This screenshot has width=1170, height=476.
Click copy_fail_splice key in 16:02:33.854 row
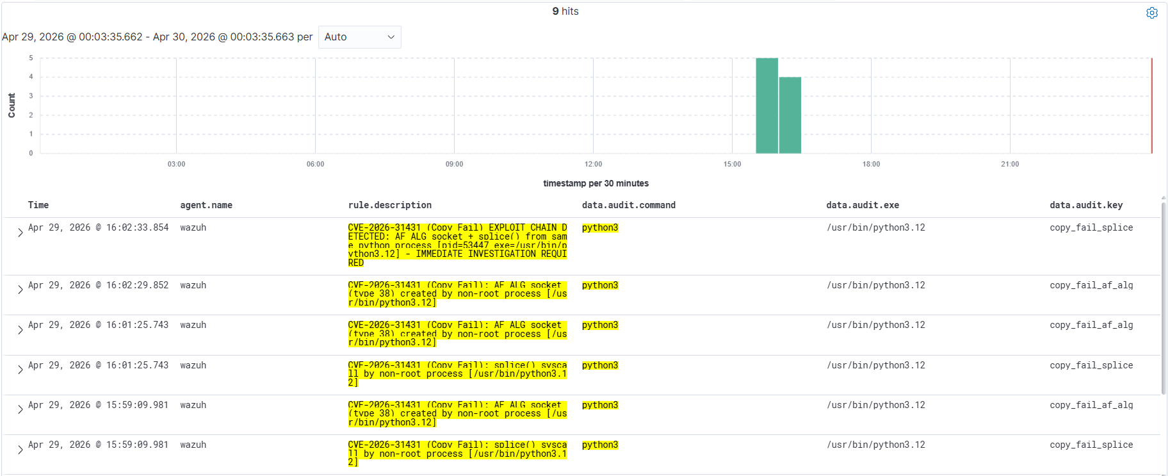click(x=1091, y=227)
